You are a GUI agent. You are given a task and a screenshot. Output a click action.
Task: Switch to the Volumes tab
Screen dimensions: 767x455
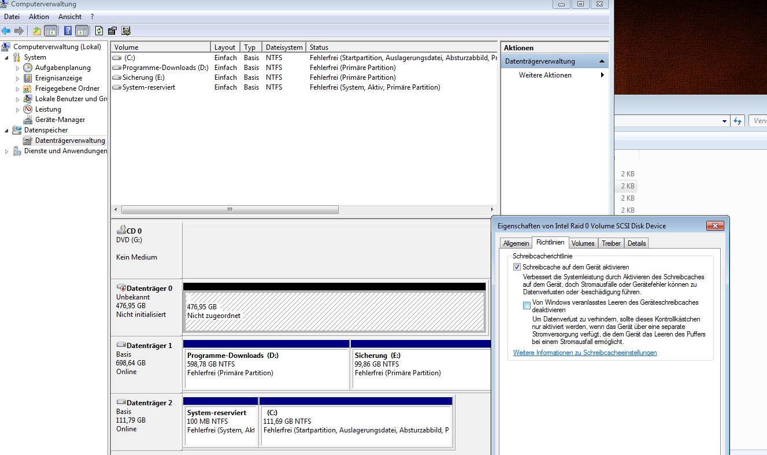tap(583, 243)
